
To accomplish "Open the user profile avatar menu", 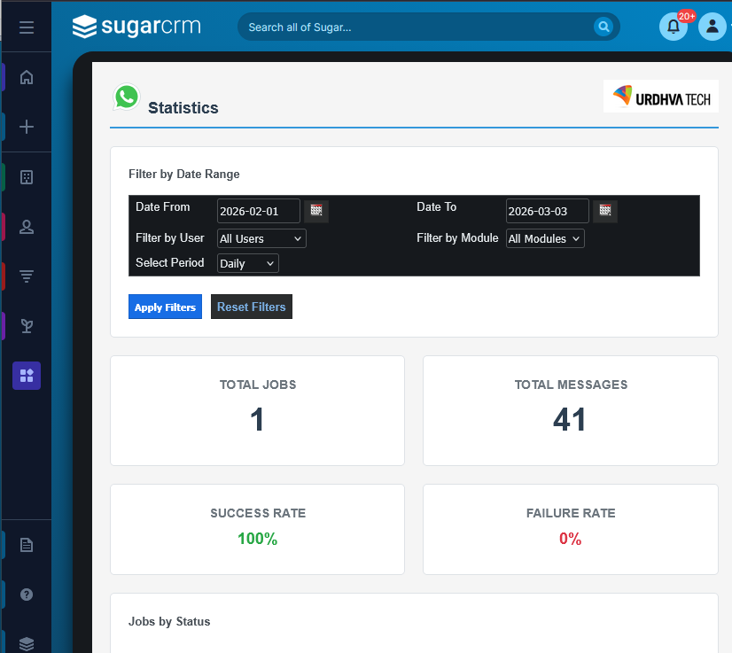I will tap(712, 27).
